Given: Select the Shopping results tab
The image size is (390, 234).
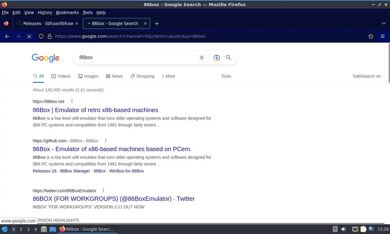Looking at the screenshot, I should tap(142, 76).
